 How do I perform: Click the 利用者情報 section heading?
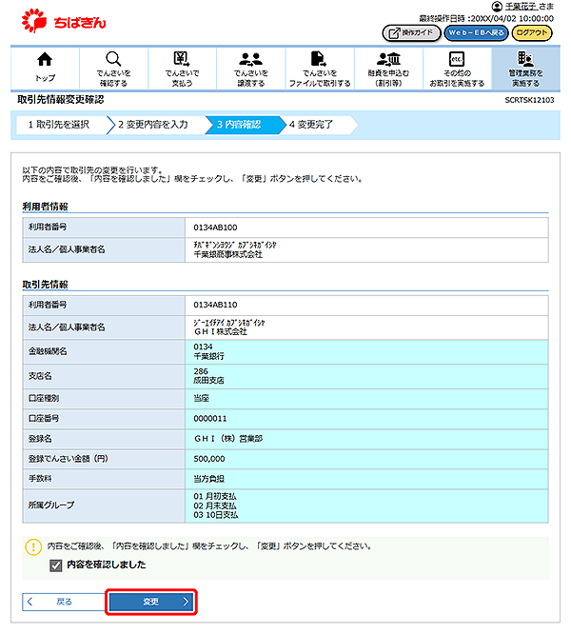pyautogui.click(x=46, y=207)
